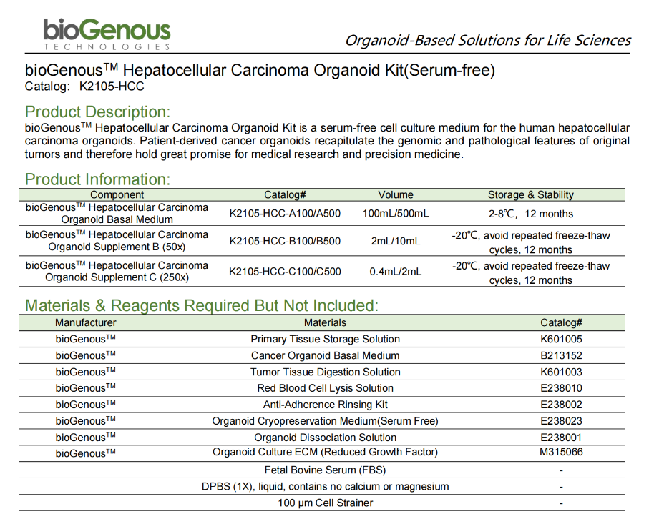The image size is (649, 519).
Task: Select catalog number E238001
Action: 561,438
